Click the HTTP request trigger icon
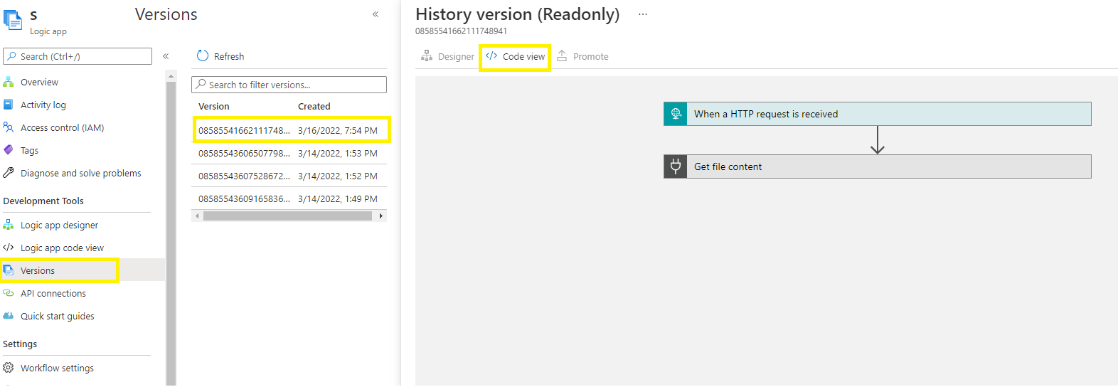The width and height of the screenshot is (1118, 387). click(x=676, y=114)
